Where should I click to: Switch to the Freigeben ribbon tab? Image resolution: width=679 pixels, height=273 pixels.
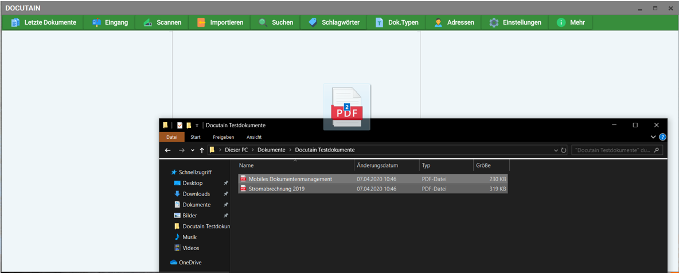tap(224, 137)
